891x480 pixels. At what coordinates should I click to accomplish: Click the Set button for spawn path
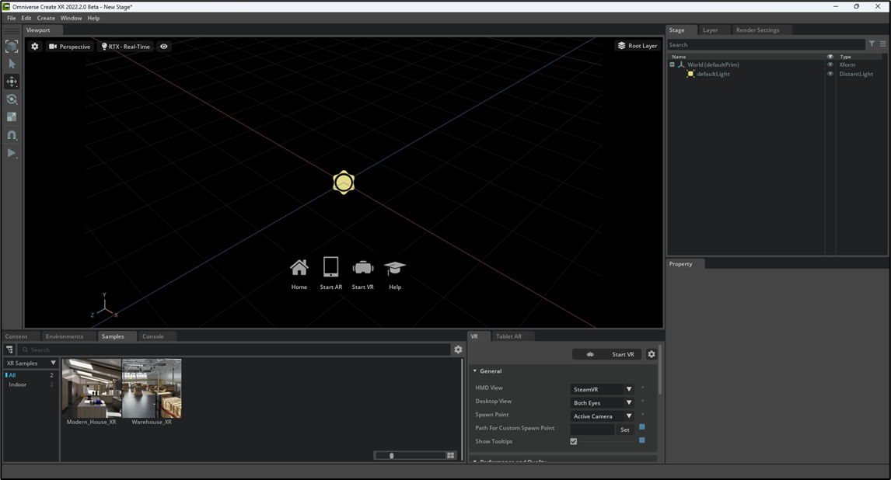point(625,430)
